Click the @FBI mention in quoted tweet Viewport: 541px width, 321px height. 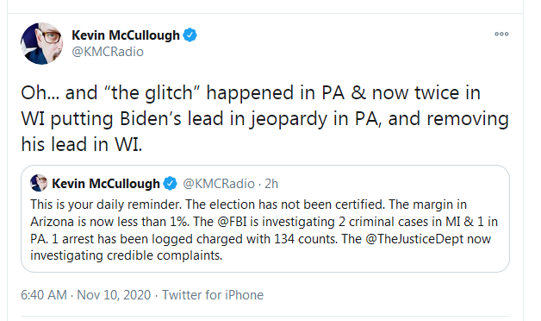point(233,222)
